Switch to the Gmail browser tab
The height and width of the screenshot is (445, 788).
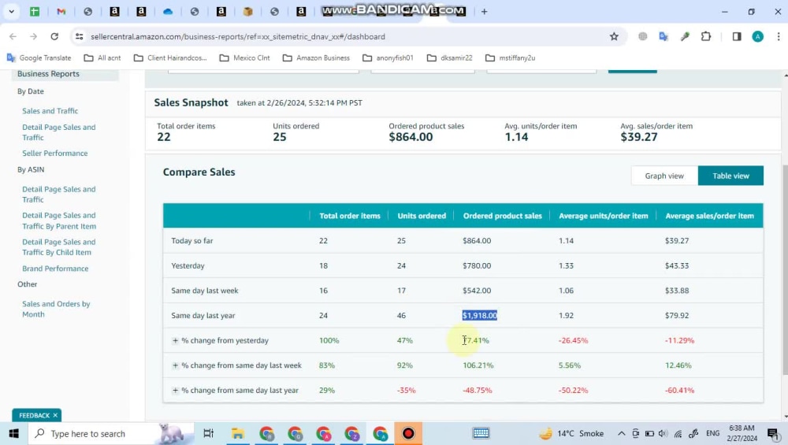[61, 12]
